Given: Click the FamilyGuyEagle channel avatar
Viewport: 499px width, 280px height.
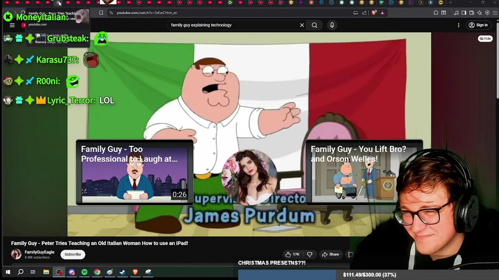Looking at the screenshot, I should click(16, 254).
